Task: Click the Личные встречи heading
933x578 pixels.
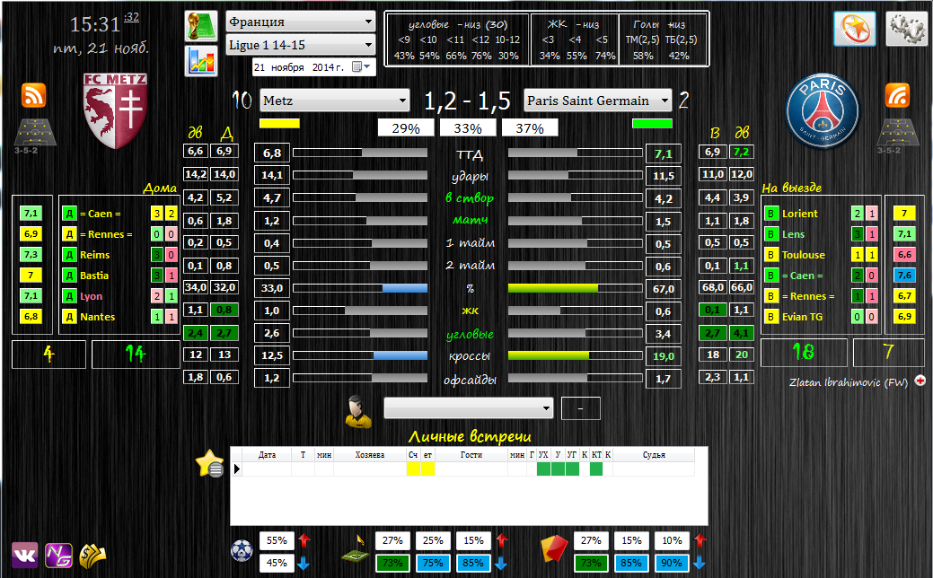Action: click(x=470, y=437)
